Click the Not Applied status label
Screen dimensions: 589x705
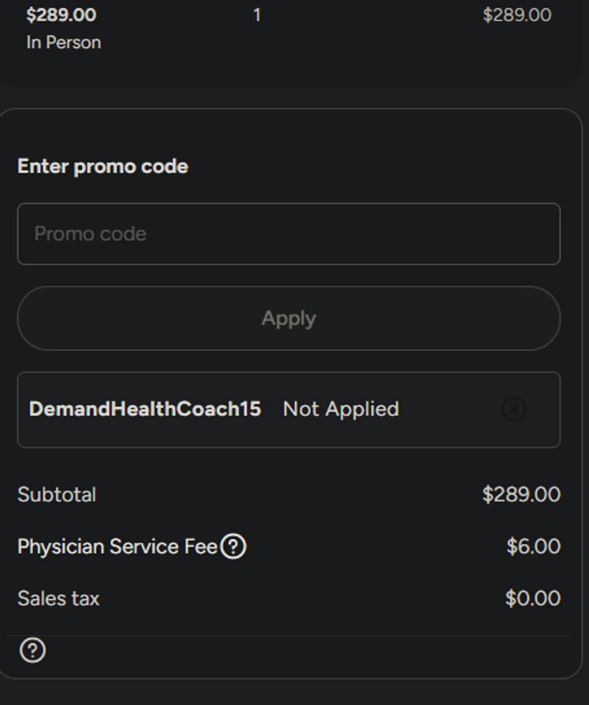point(341,409)
